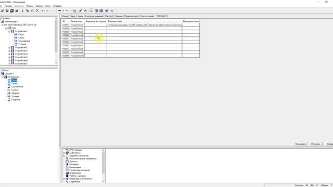The image size is (333, 187).
Task: Expand the Устройство2 tree node
Action: [x=9, y=47]
